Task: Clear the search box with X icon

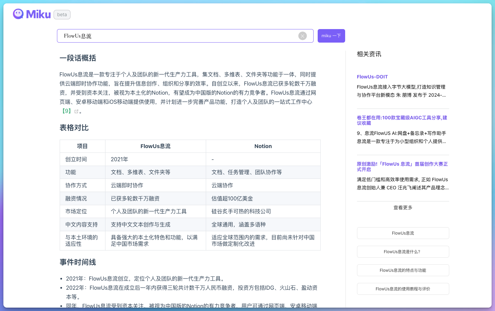Action: coord(302,36)
